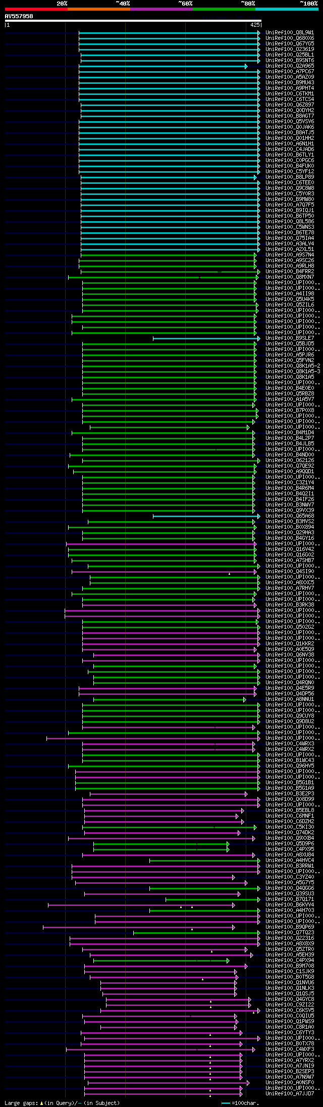
Task: Click the UniRef100_Q8L9W1 hit label
Action: (290, 33)
